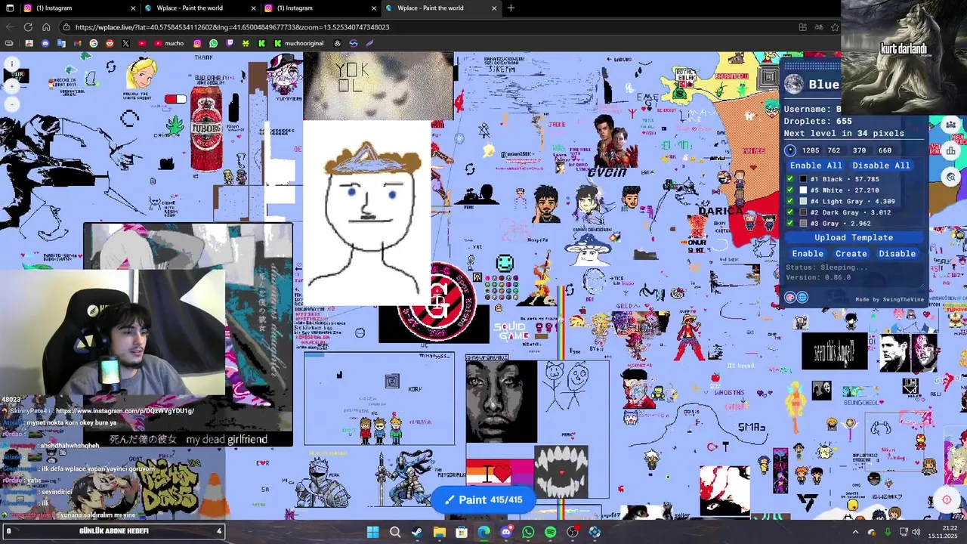Open a new browser tab with plus icon
Image resolution: width=967 pixels, height=544 pixels.
click(x=511, y=8)
